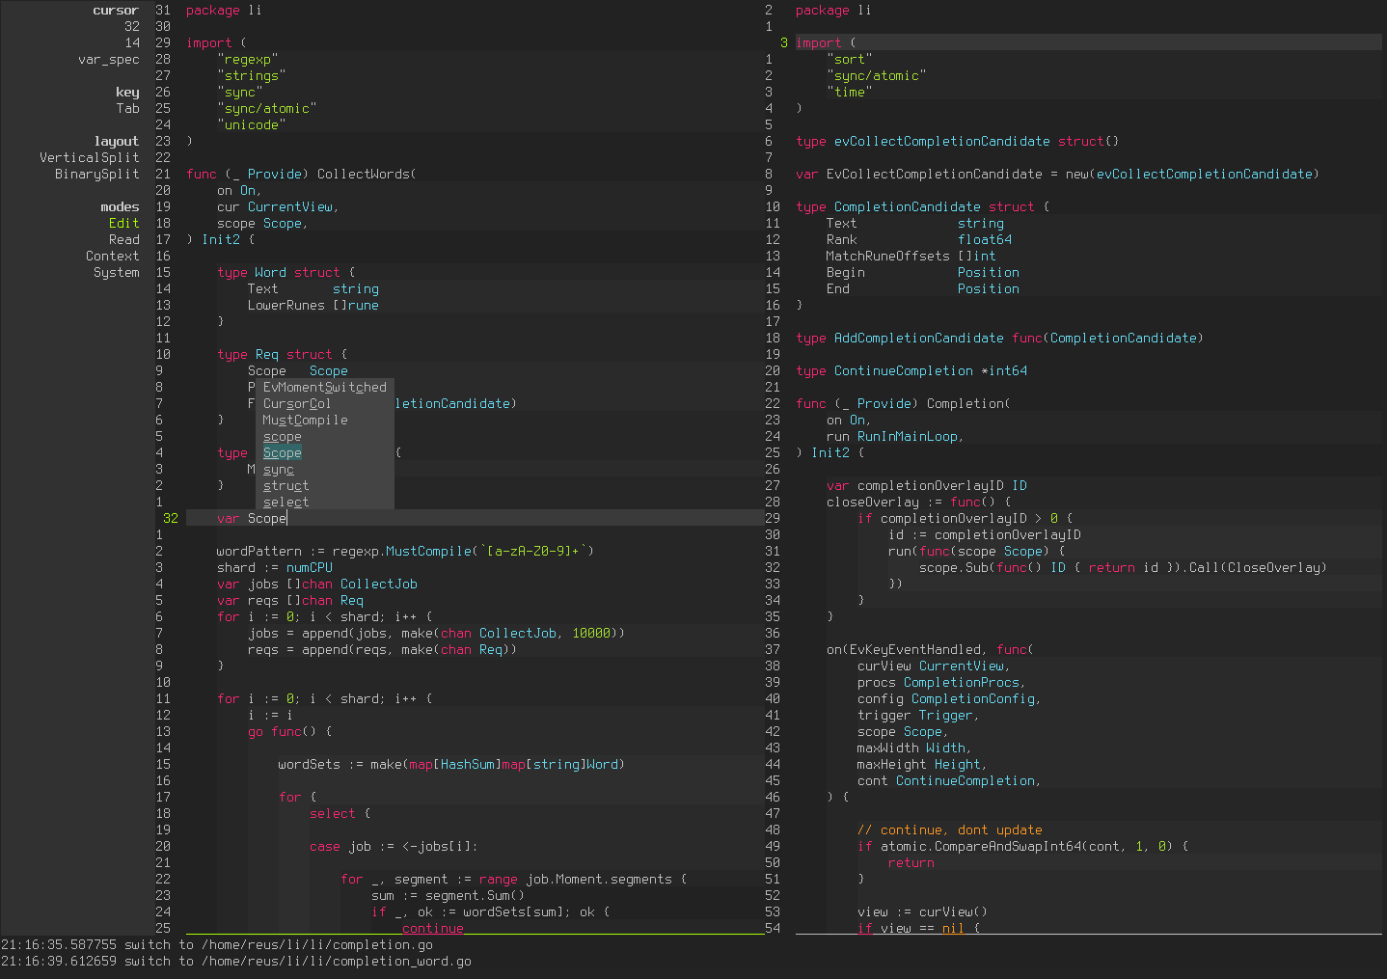The height and width of the screenshot is (979, 1387).
Task: Click 'type Req struct' line
Action: (282, 354)
